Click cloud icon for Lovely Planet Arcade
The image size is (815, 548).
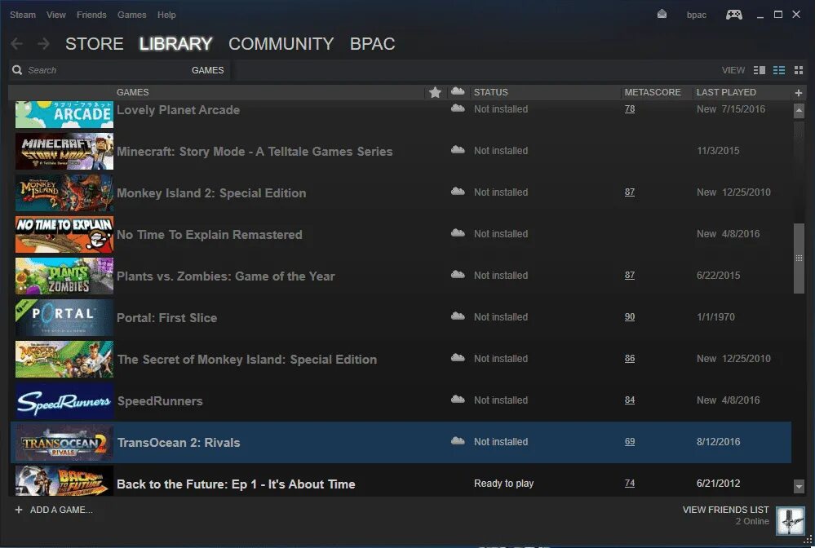click(458, 108)
